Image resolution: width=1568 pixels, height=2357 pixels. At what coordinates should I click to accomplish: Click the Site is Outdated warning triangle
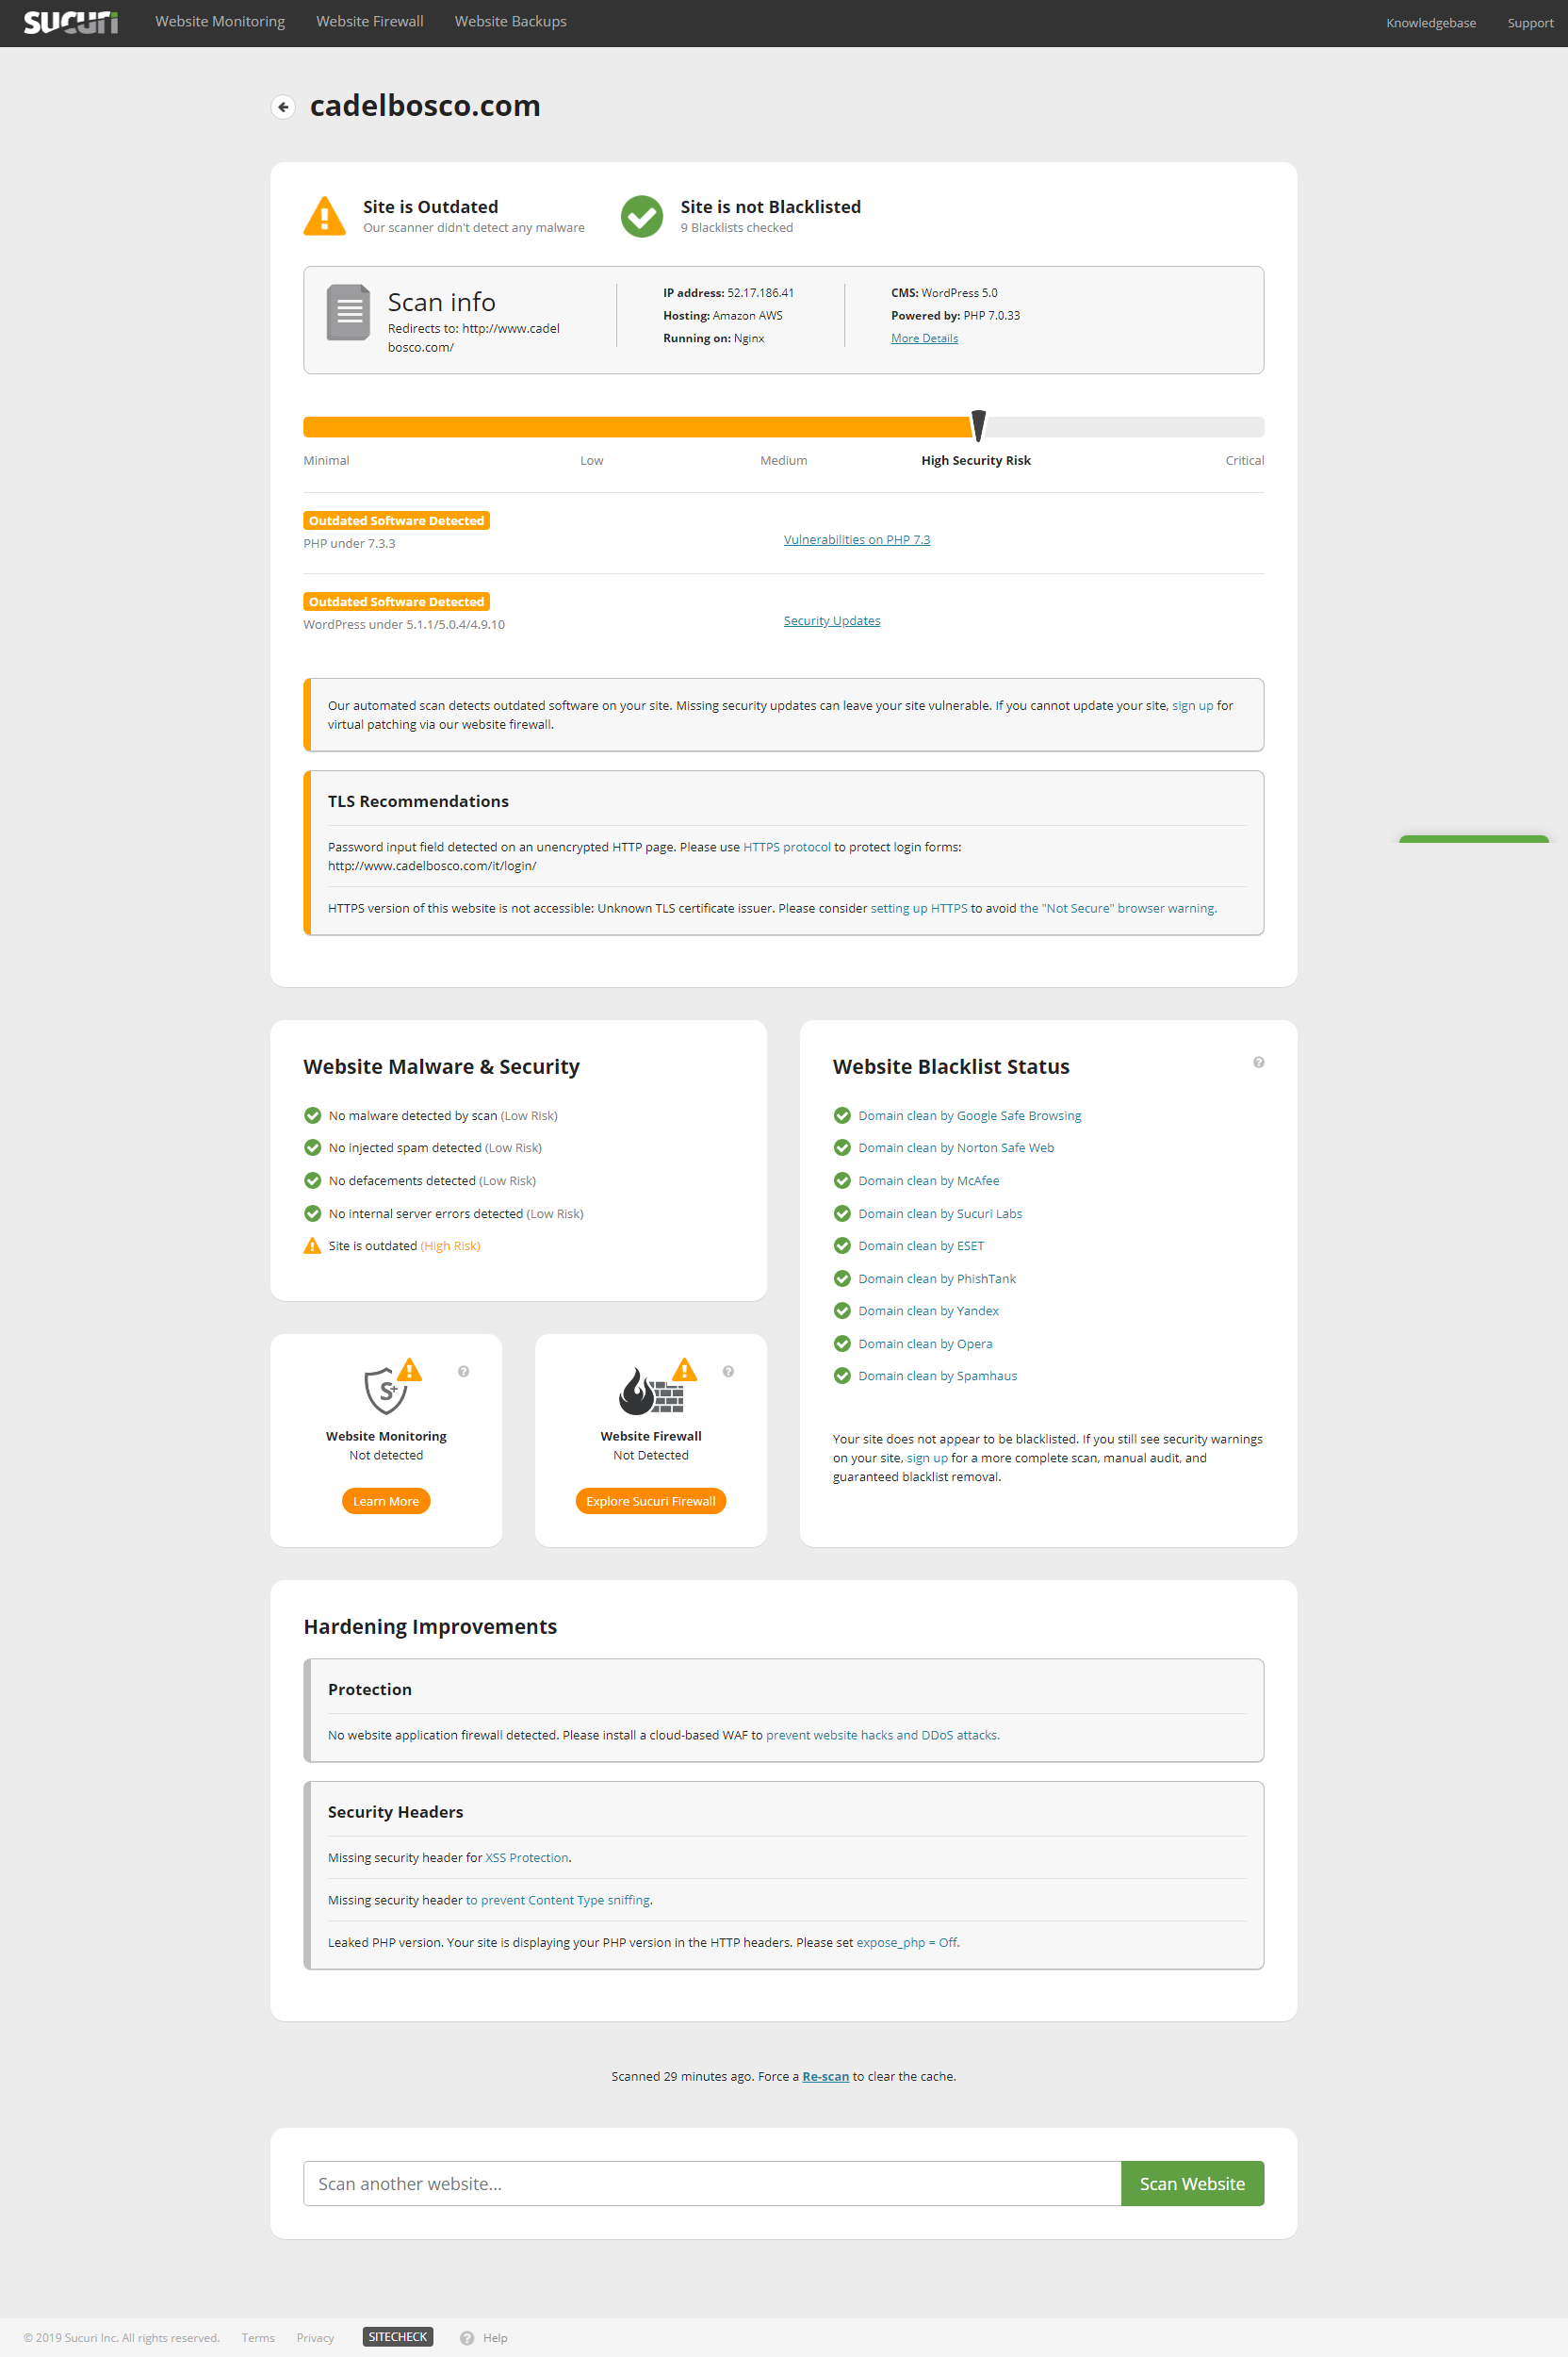coord(324,216)
